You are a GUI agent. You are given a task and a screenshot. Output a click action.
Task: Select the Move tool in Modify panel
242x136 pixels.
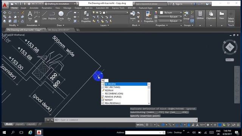pyautogui.click(x=5, y=12)
